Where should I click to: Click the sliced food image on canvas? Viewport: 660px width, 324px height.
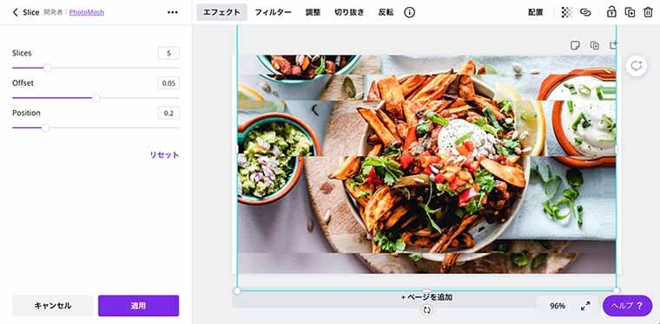tap(426, 165)
